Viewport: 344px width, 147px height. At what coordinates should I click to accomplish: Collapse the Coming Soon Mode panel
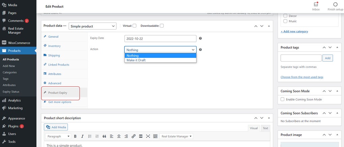[x=337, y=91]
